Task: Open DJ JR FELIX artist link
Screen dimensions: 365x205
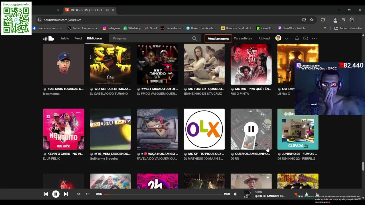Action: (x=51, y=159)
